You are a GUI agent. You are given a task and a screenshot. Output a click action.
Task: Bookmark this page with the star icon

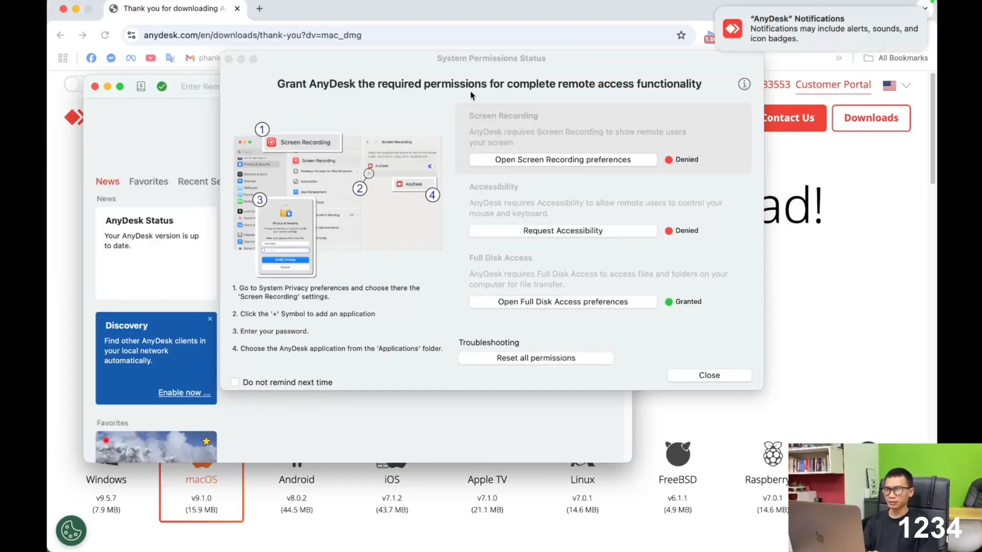click(681, 35)
